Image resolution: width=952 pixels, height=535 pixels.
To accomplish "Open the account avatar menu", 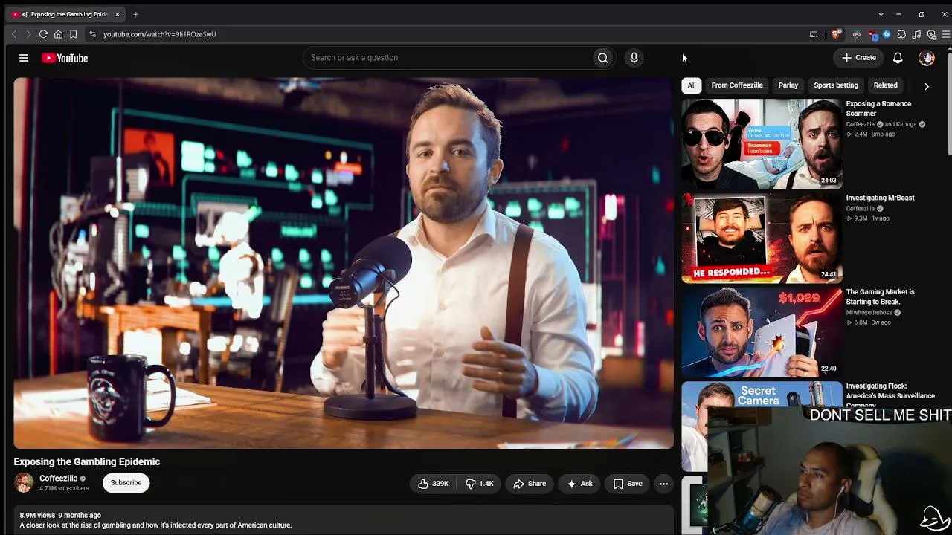I will pyautogui.click(x=927, y=58).
